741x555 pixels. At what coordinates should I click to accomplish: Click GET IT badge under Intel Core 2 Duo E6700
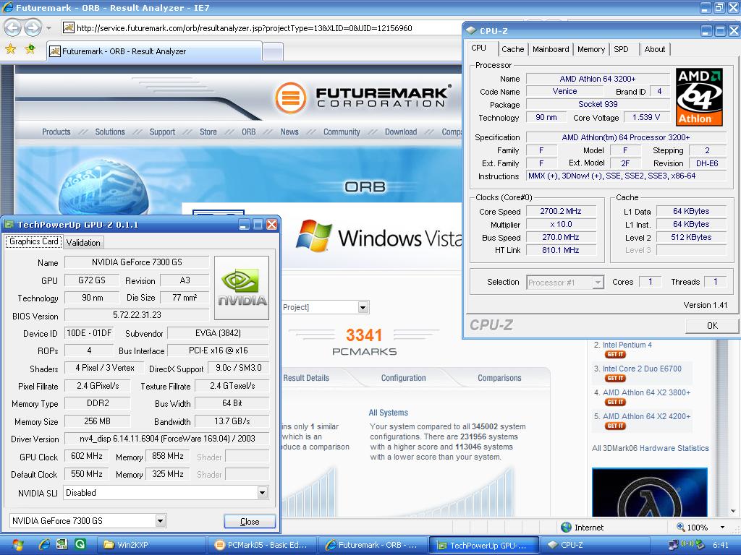point(615,379)
